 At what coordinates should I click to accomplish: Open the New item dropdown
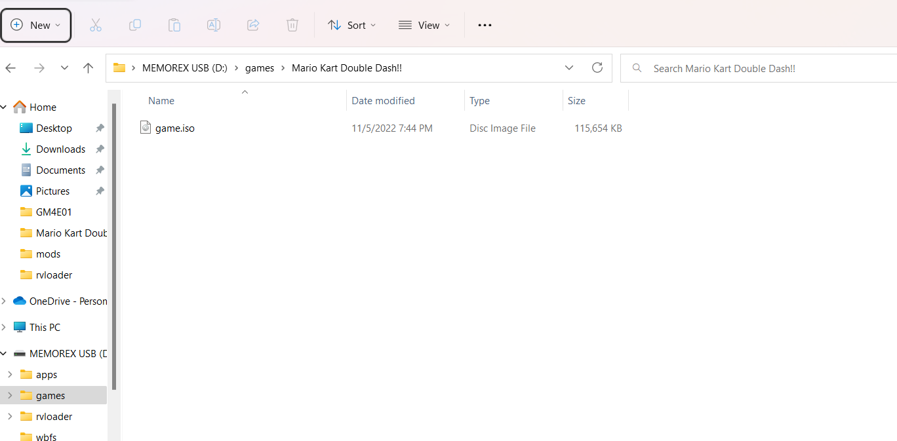[36, 25]
